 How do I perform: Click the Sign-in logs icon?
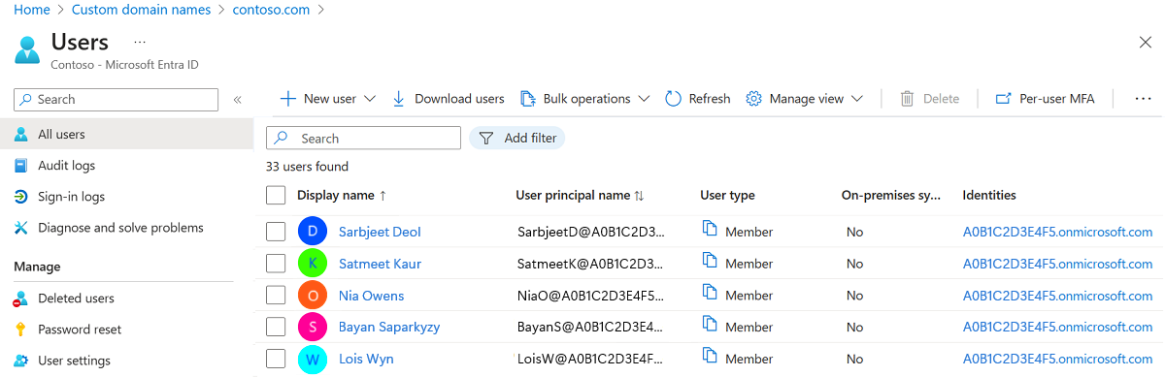21,197
